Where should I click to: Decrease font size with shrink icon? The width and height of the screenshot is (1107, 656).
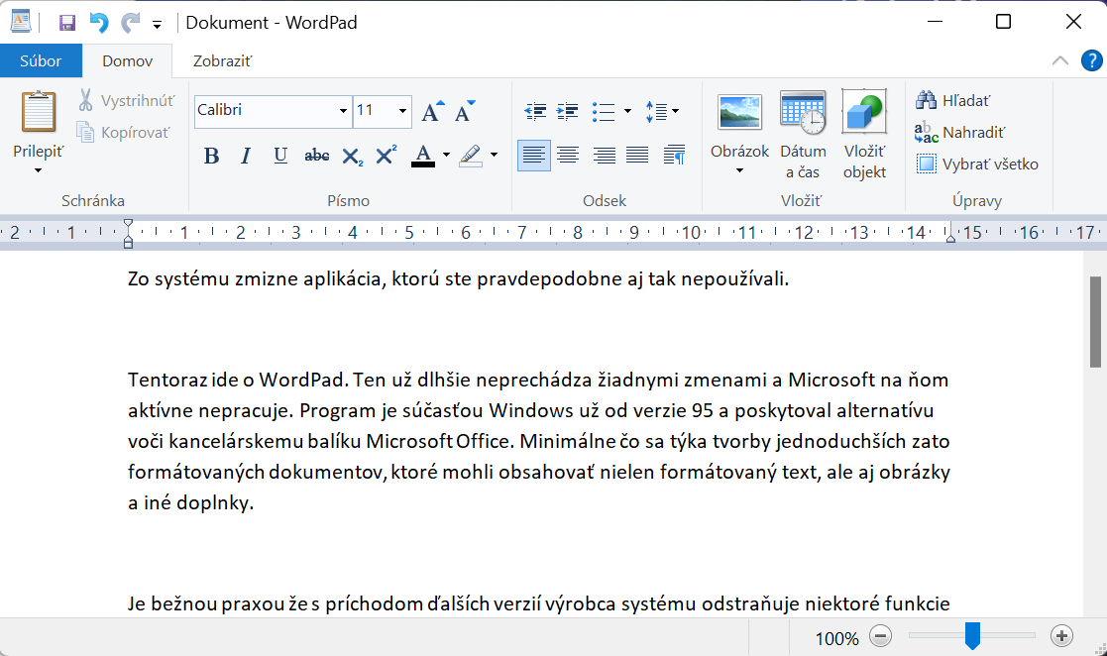tap(465, 111)
